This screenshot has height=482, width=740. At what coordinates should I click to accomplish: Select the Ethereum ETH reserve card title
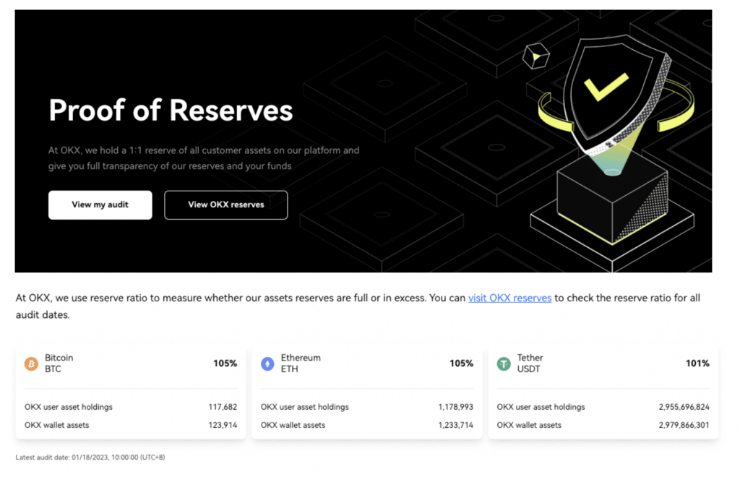pyautogui.click(x=301, y=363)
